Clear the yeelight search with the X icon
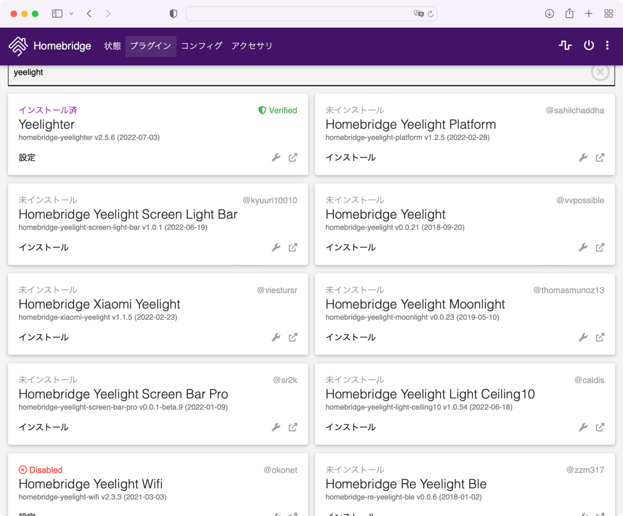623x516 pixels. point(600,72)
